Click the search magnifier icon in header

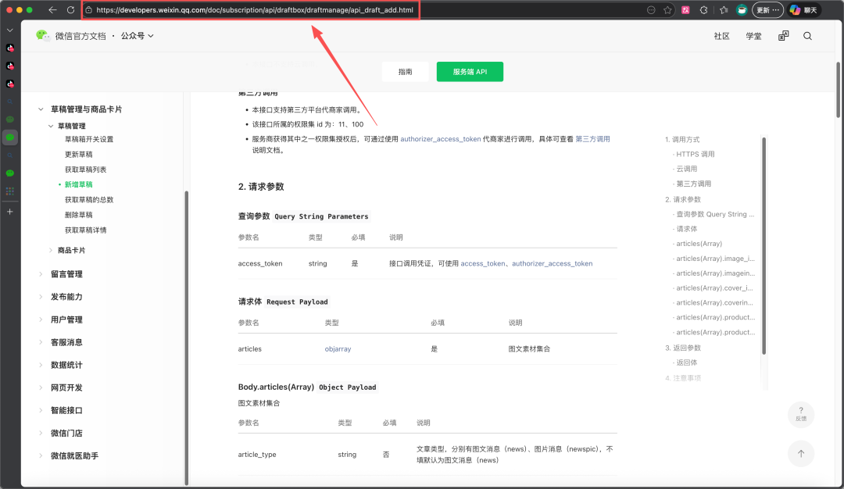tap(807, 36)
